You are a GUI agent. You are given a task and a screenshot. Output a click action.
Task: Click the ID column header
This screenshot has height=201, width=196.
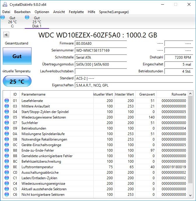15,94
